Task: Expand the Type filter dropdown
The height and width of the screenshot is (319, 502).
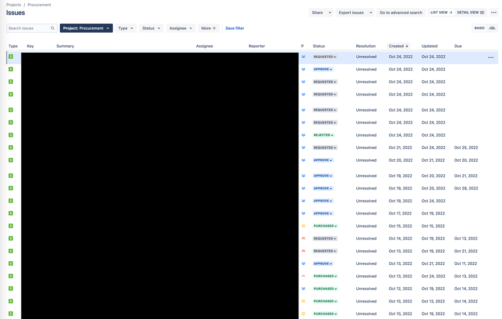Action: pyautogui.click(x=126, y=28)
